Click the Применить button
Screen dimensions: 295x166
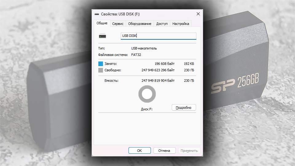point(189,151)
